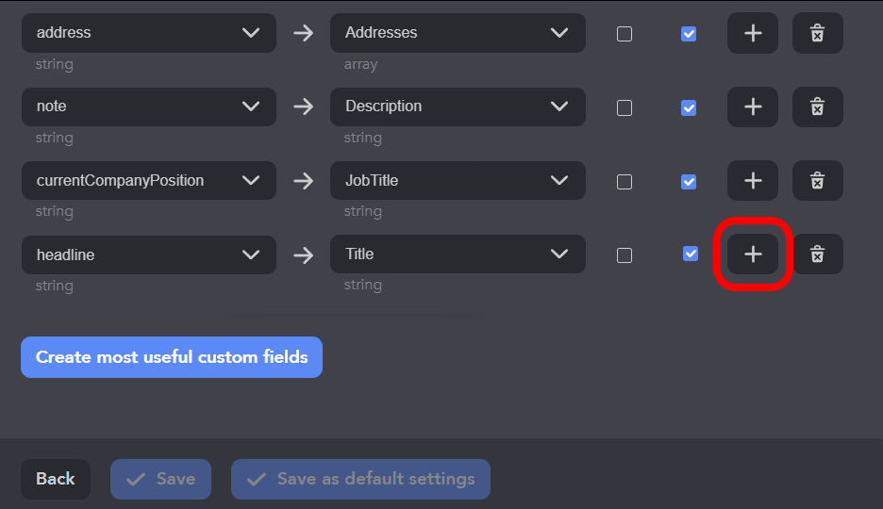Delete the address mapping row
Viewport: 883px width, 509px height.
click(817, 33)
